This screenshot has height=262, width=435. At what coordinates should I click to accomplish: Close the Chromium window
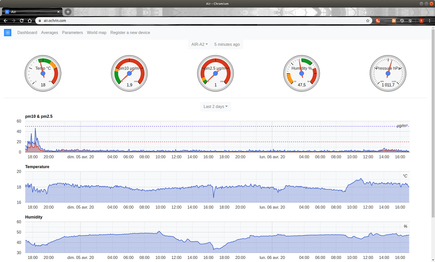point(432,3)
